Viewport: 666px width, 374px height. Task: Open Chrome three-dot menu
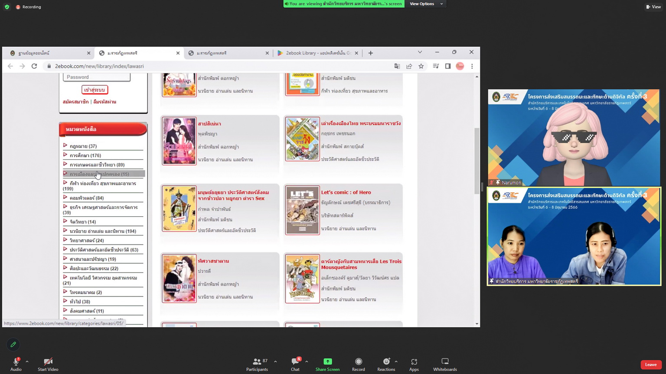click(x=472, y=66)
